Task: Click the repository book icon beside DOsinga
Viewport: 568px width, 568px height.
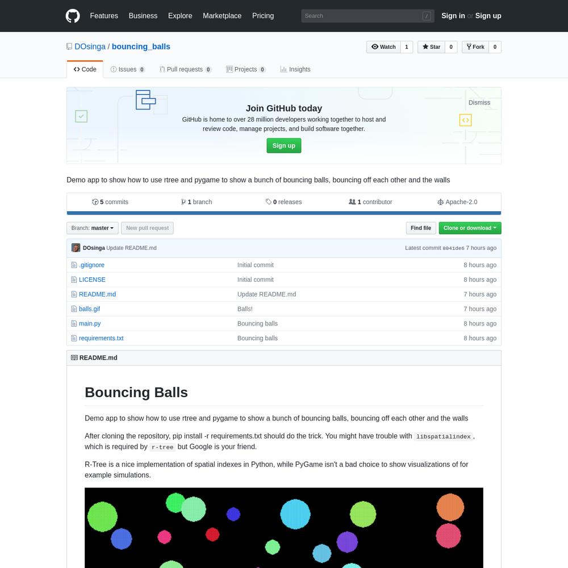Action: click(x=69, y=47)
